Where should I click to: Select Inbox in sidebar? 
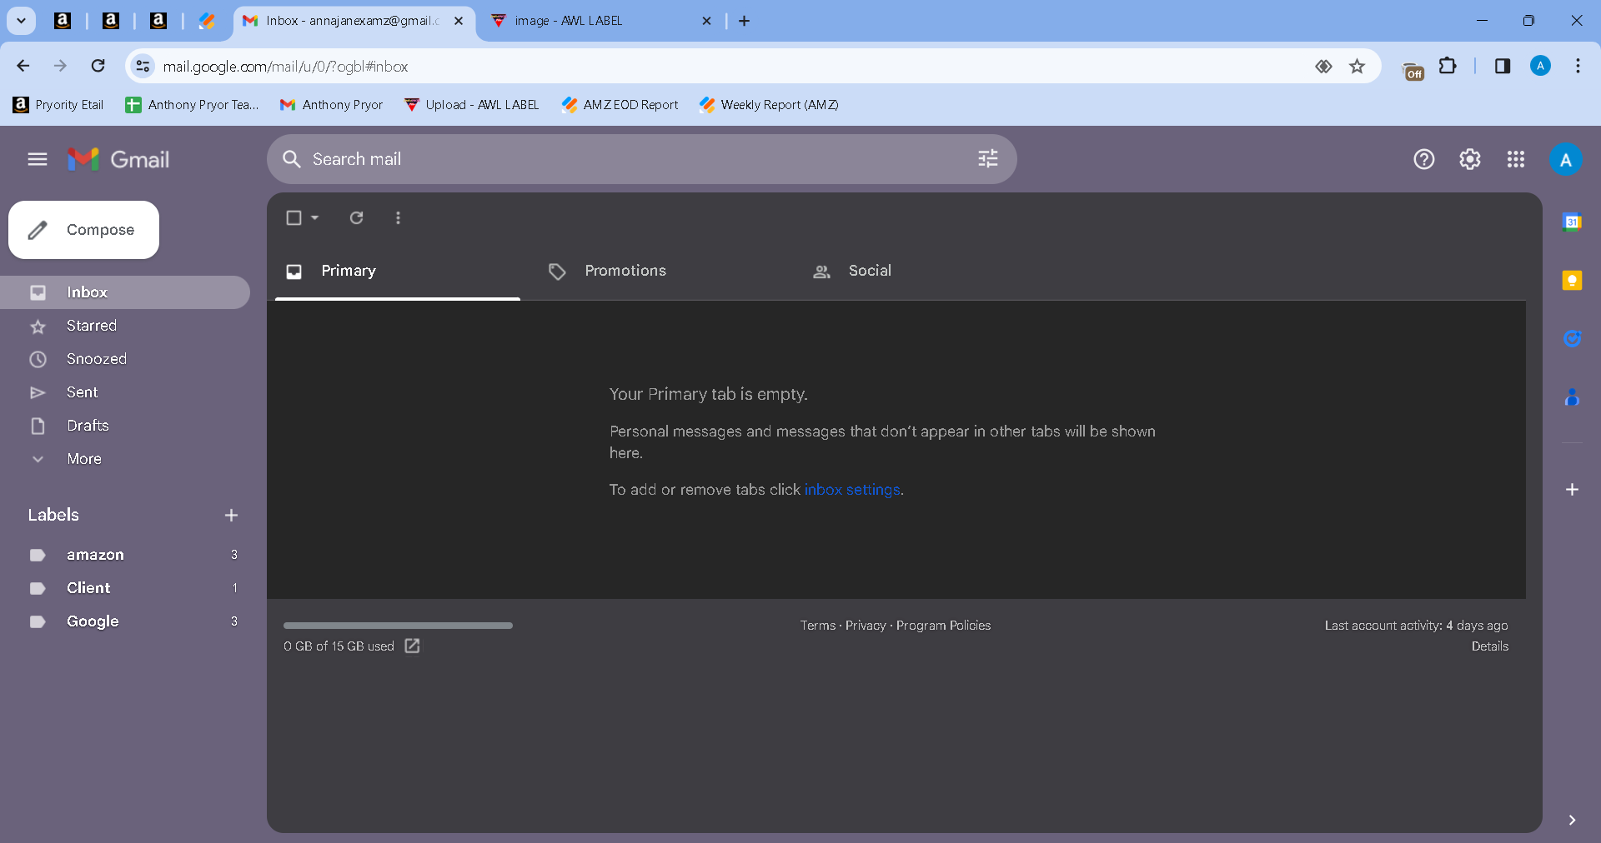pyautogui.click(x=125, y=292)
